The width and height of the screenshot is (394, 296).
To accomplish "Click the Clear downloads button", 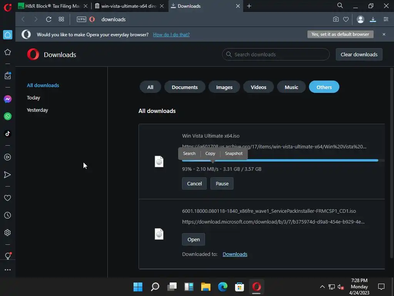I will 359,54.
